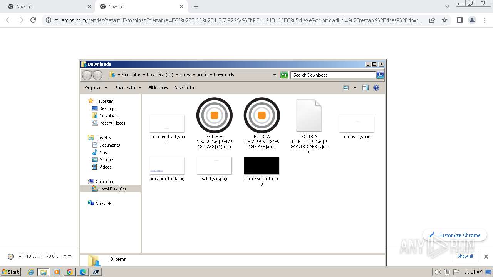Select the pressureblood.png file

(x=167, y=169)
